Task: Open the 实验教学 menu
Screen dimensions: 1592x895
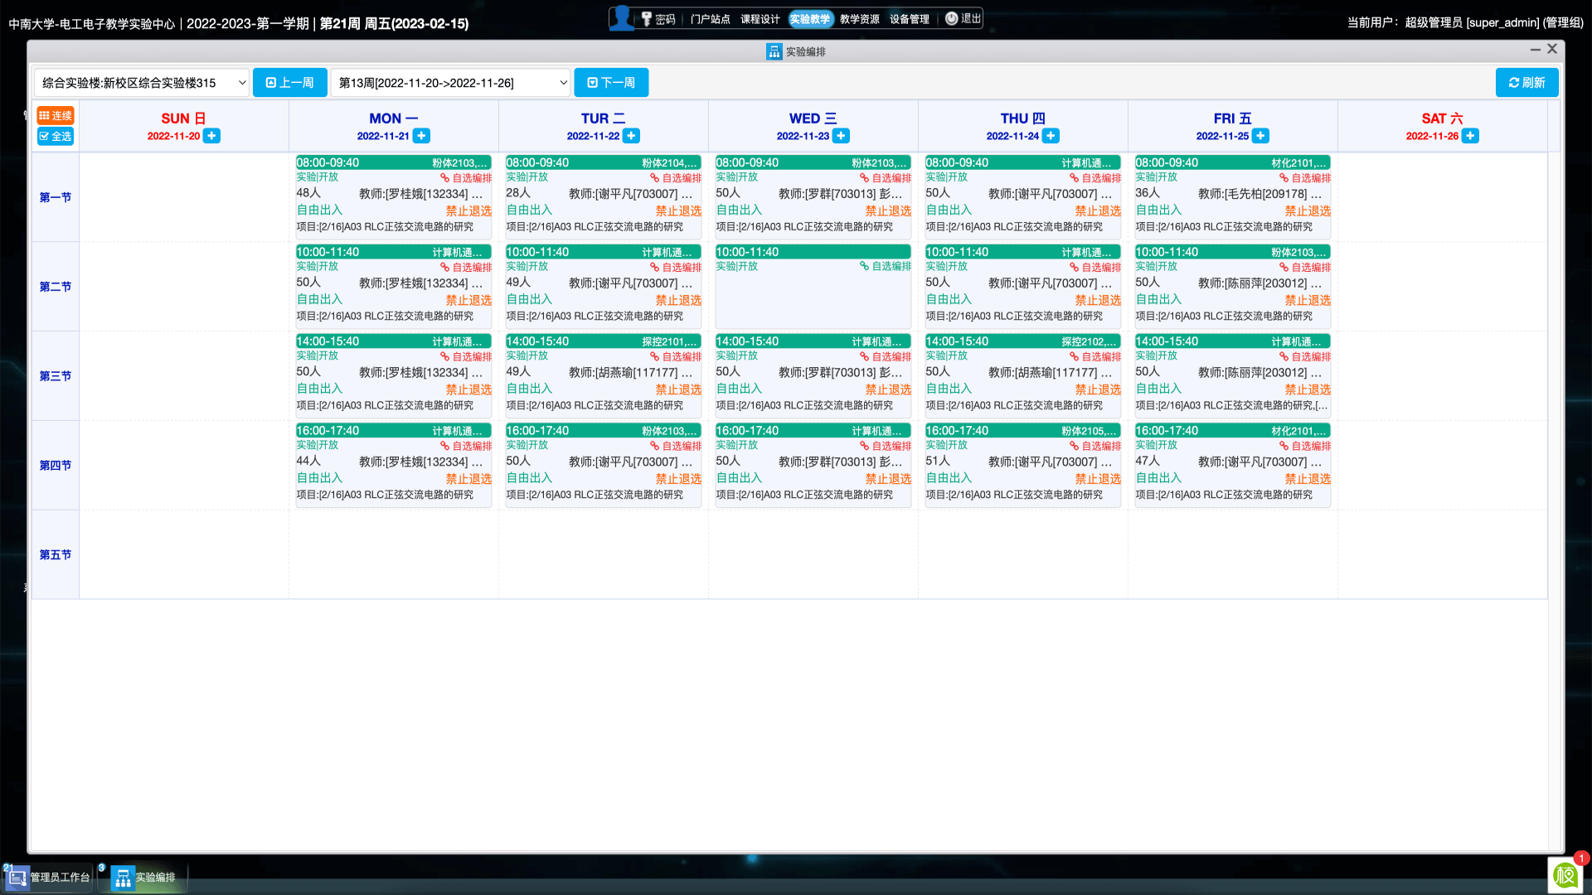Action: click(809, 19)
